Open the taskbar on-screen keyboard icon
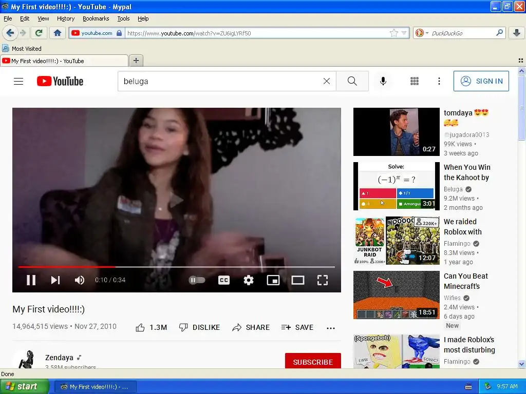The image size is (526, 394). [468, 387]
